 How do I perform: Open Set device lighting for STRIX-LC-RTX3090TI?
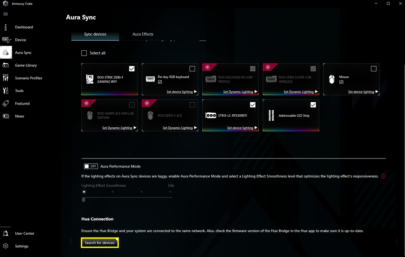pyautogui.click(x=242, y=128)
